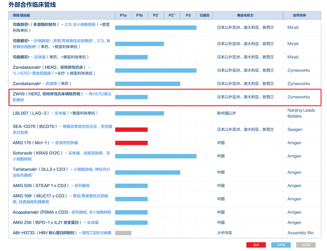Select the 肝细胞癌 indication row text

[x=61, y=44]
